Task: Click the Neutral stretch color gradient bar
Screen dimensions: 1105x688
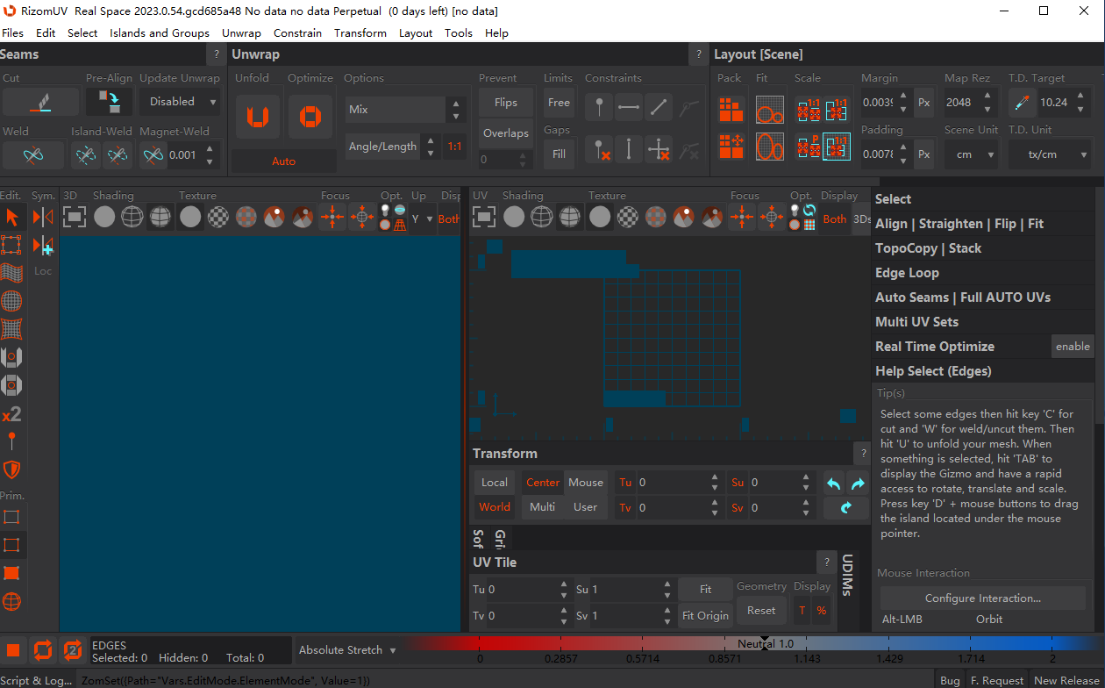Action: click(x=743, y=644)
